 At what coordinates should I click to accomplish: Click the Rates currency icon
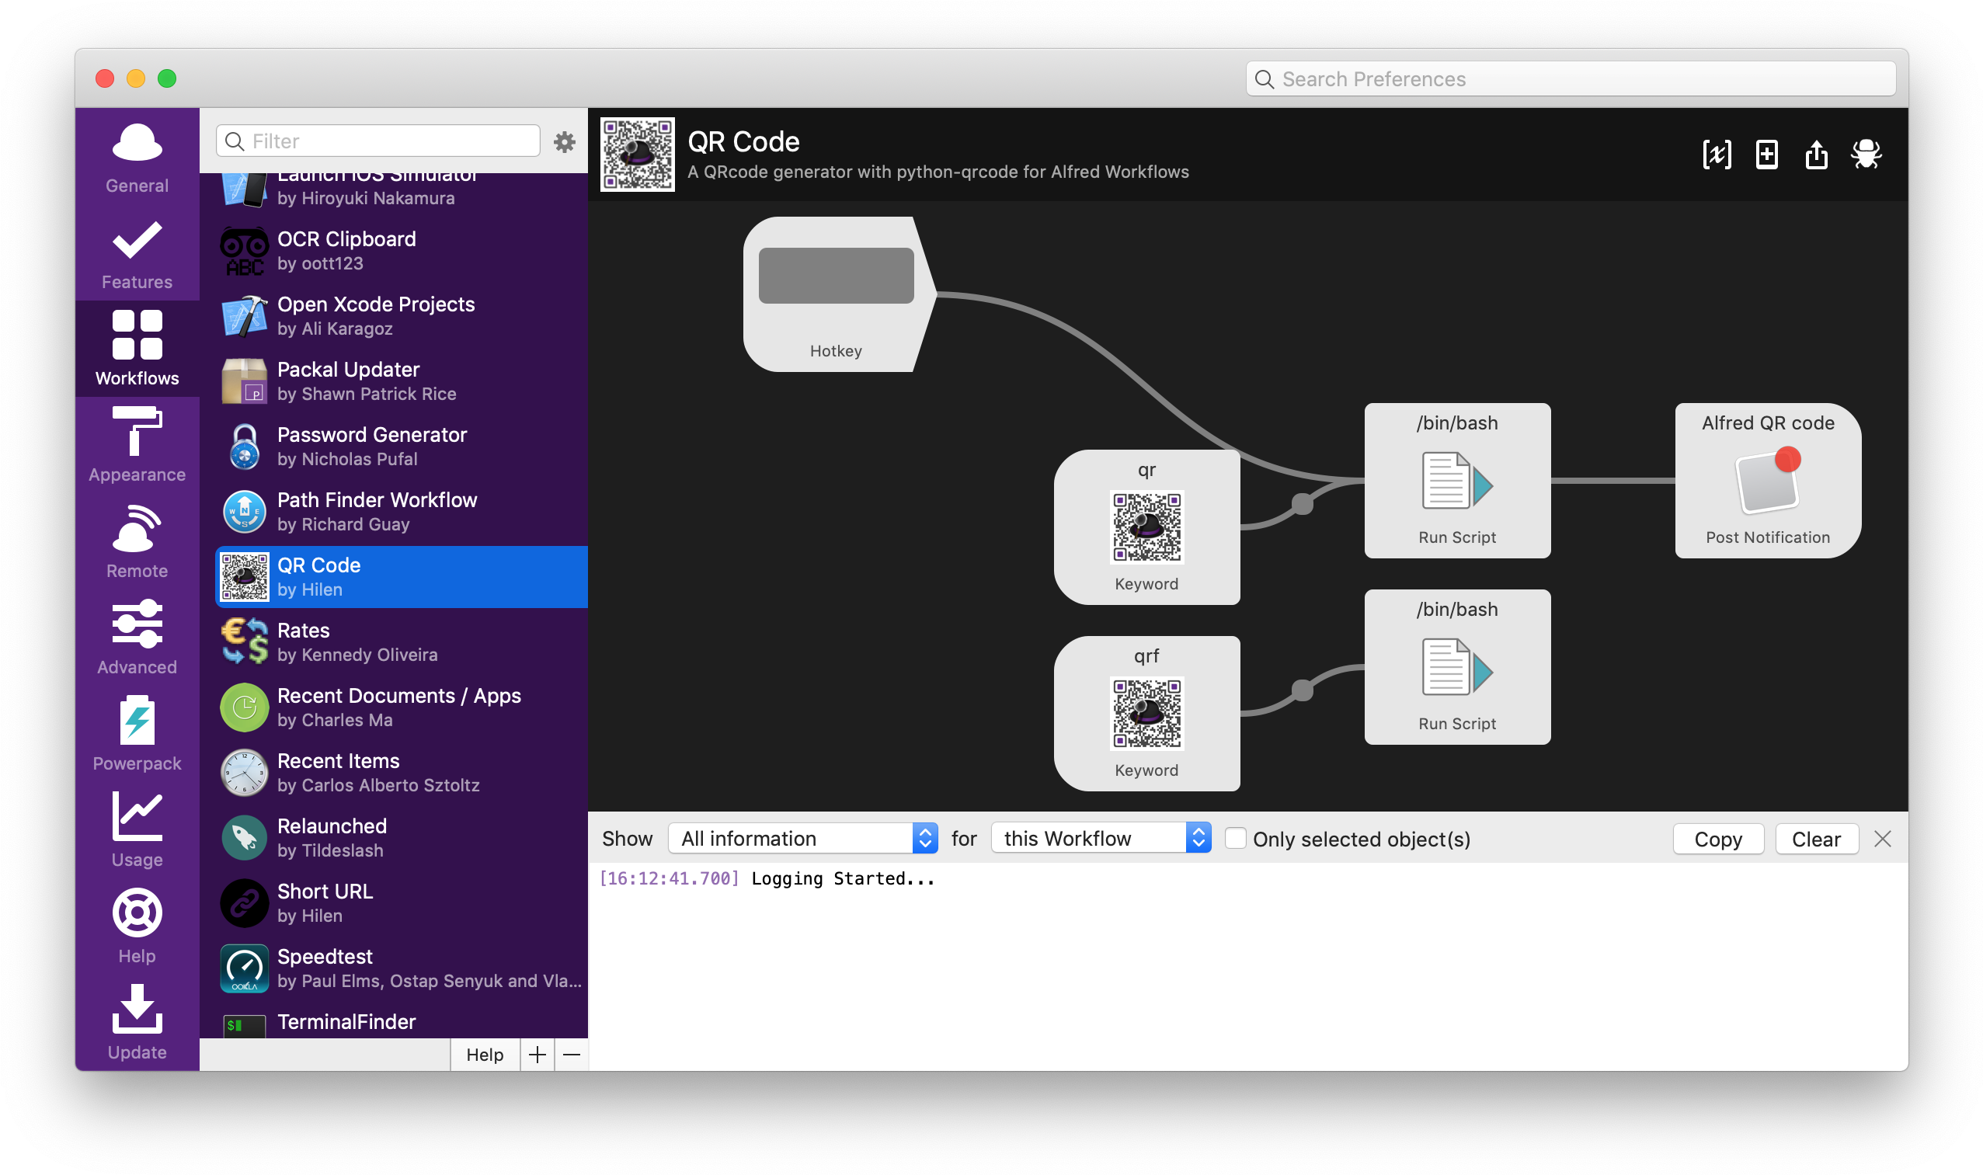pyautogui.click(x=244, y=642)
